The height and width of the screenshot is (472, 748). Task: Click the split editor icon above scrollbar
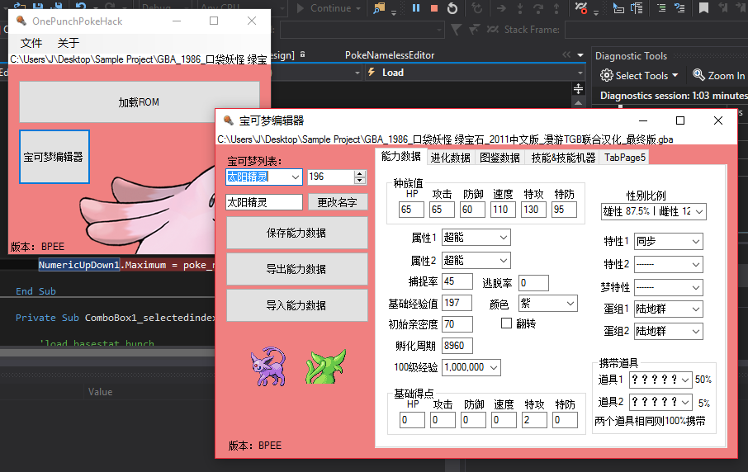[x=578, y=88]
